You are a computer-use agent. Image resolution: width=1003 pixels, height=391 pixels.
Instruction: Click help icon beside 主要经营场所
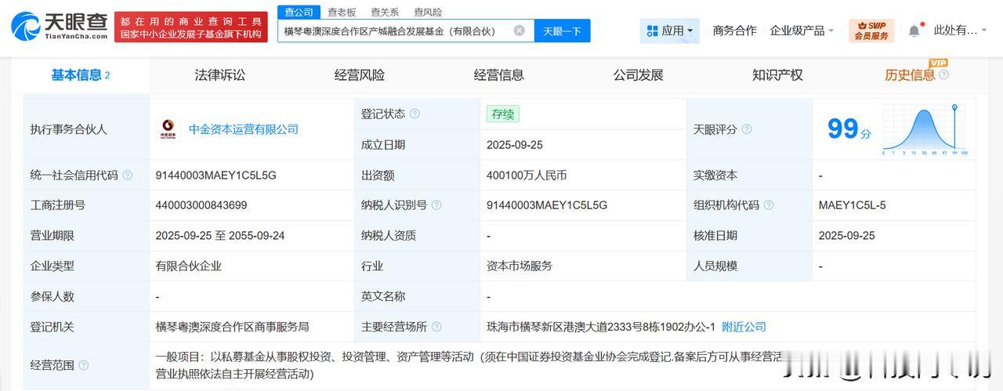point(436,327)
